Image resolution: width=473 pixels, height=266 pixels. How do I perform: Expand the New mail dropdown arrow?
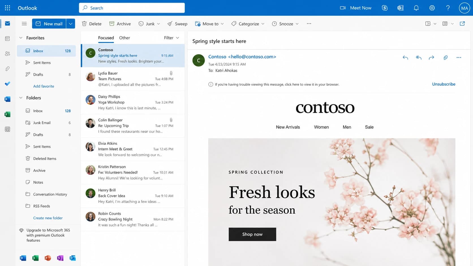coord(71,24)
